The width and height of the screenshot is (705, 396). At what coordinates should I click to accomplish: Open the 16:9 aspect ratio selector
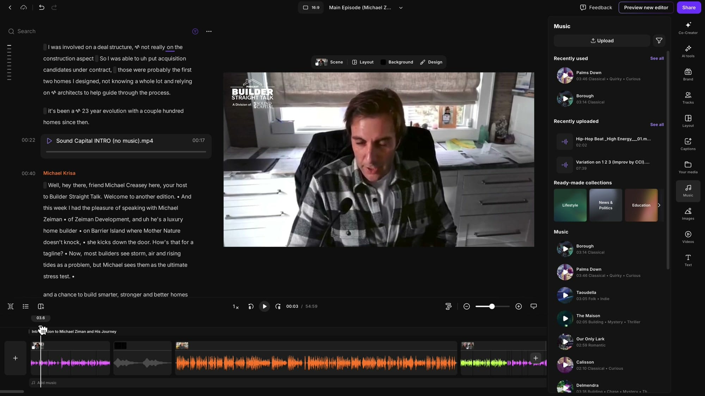[x=311, y=7]
